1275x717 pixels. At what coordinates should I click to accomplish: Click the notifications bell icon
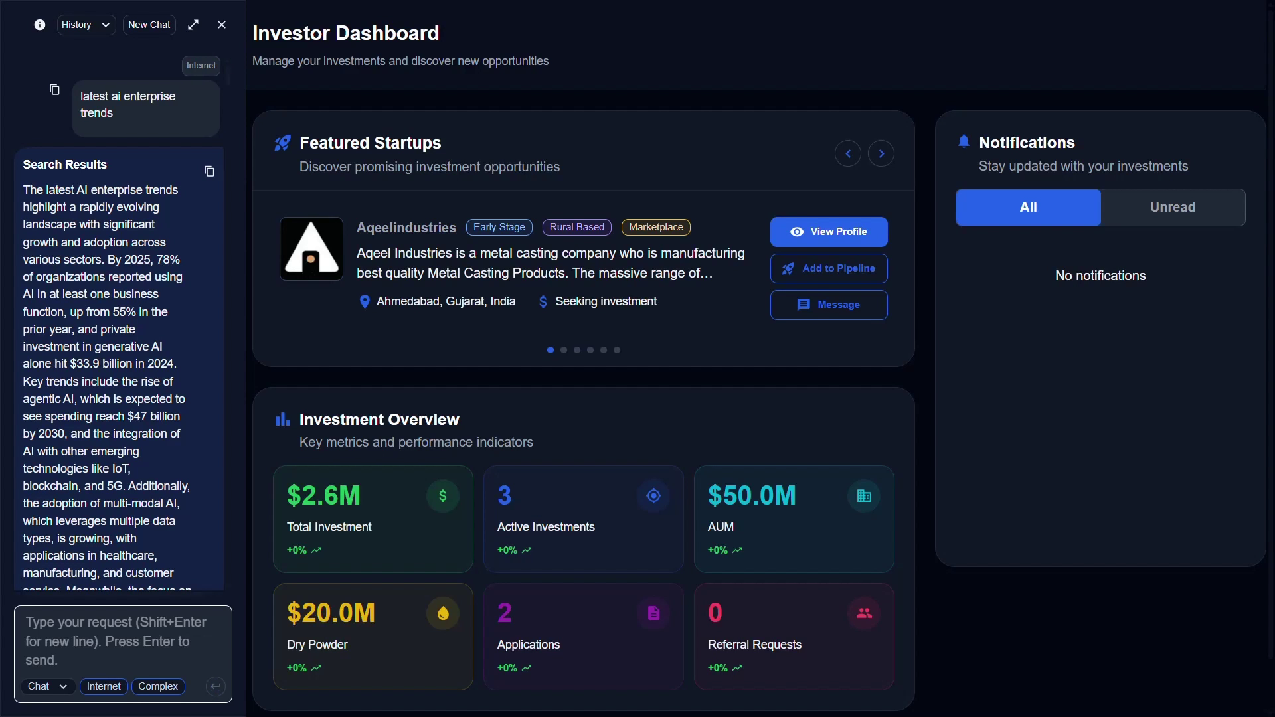(964, 141)
